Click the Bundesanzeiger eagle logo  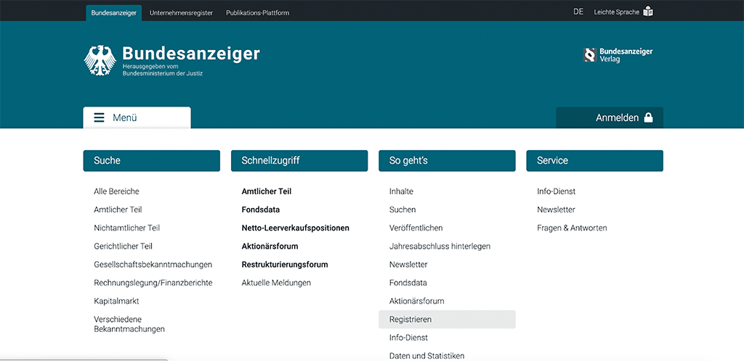[100, 60]
